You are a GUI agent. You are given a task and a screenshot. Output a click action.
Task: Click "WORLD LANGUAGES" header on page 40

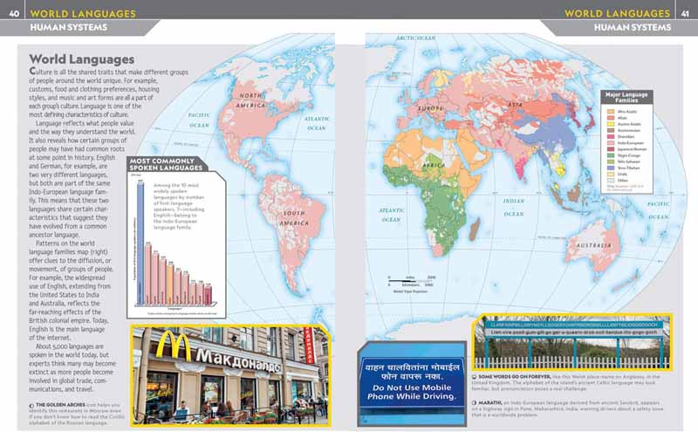point(83,13)
